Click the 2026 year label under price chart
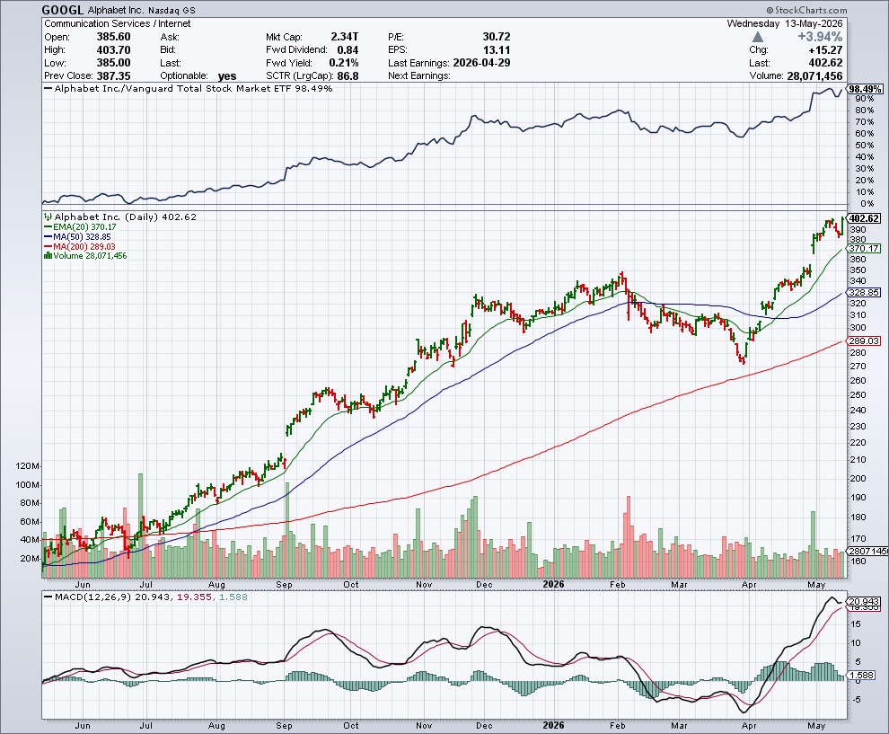Image resolution: width=889 pixels, height=734 pixels. (x=554, y=584)
